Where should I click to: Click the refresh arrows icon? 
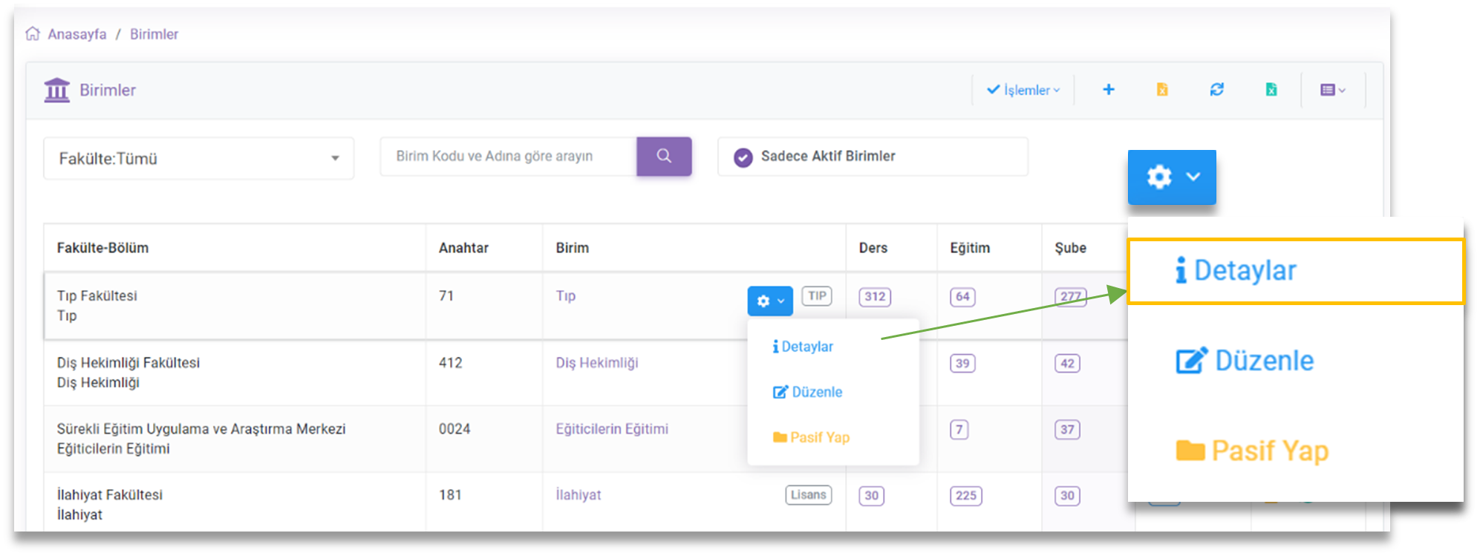click(1216, 90)
